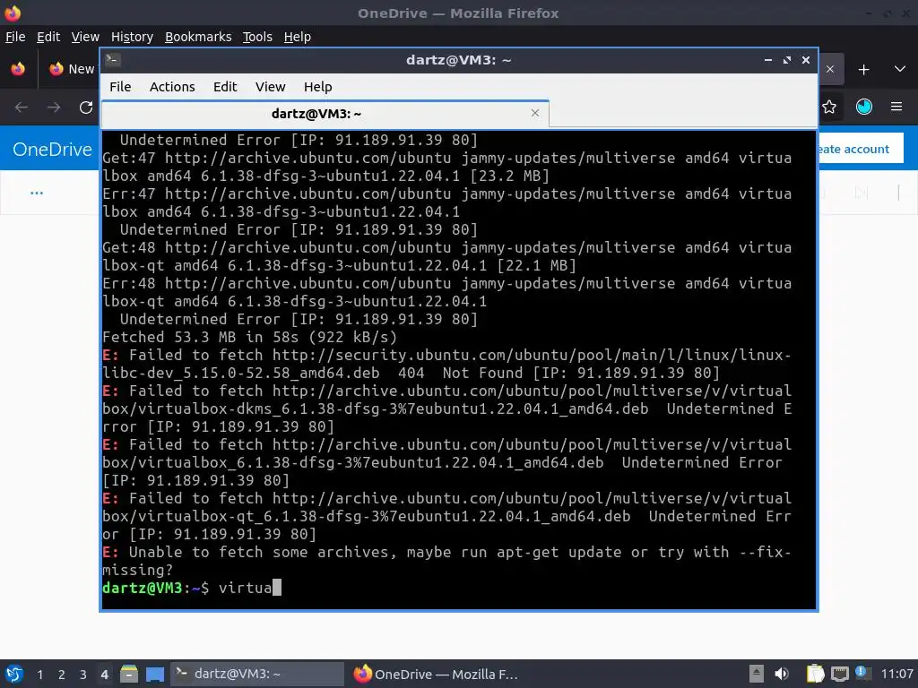
Task: Open the Firefox account circle icon
Action: (x=864, y=107)
